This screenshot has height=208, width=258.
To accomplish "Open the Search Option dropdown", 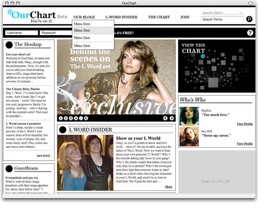I will 222,12.
